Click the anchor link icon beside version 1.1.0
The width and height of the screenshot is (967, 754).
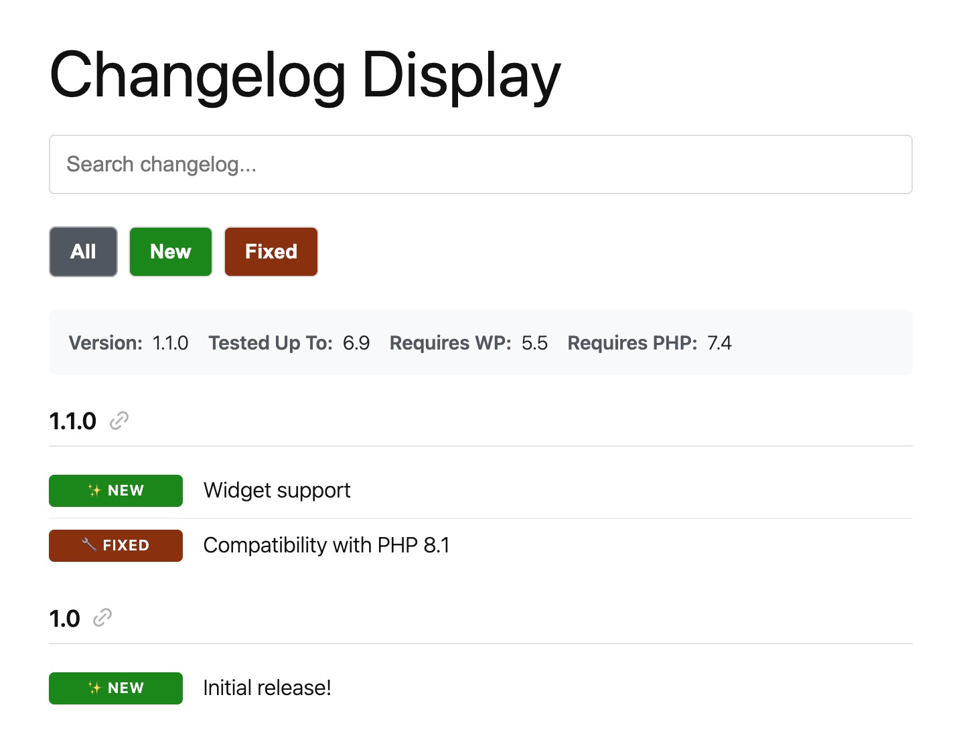click(x=119, y=421)
